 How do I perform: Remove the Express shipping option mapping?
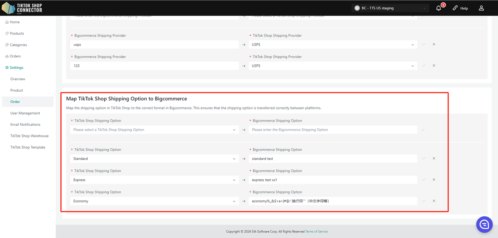(x=434, y=180)
